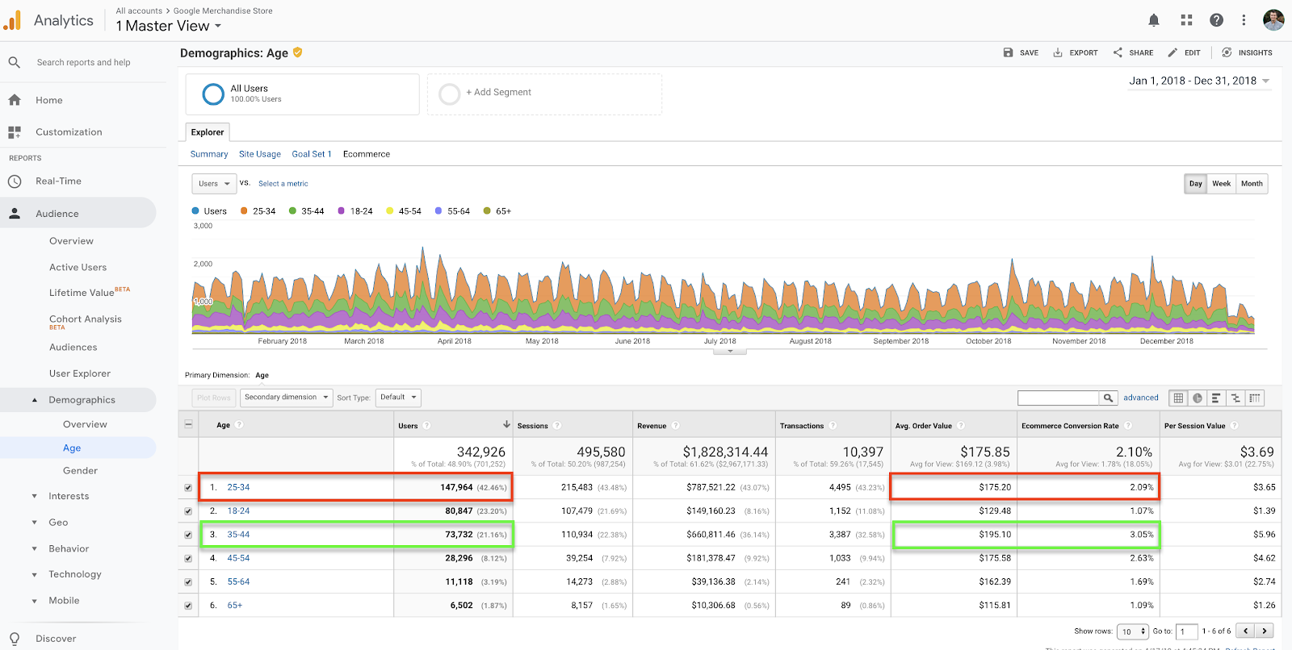This screenshot has height=650, width=1292.
Task: Select the Goal Set 1 tab
Action: [x=311, y=154]
